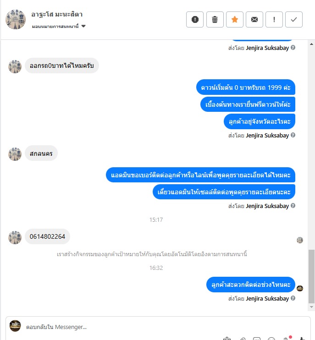The width and height of the screenshot is (315, 340).
Task: Click the help icon under ลูกค้าอยู่จังหวัดอะไรคะ message
Action: [293, 135]
